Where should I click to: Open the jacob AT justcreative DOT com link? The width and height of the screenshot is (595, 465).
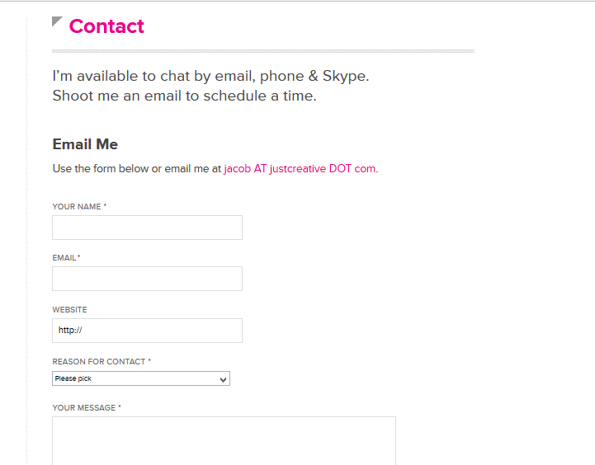point(300,168)
